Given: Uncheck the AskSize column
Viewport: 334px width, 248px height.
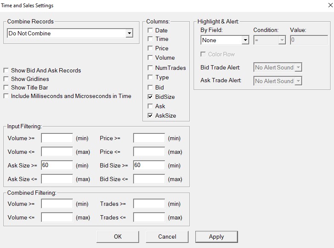Looking at the screenshot, I should [x=150, y=115].
